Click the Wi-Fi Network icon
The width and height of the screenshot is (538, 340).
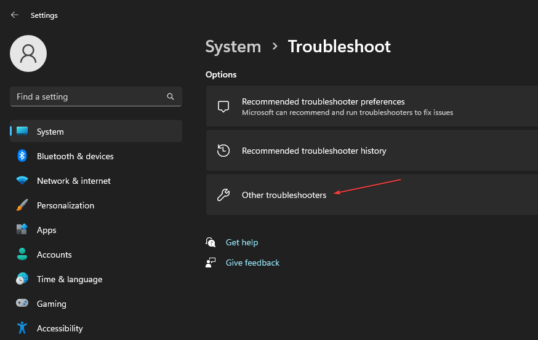[x=22, y=180]
